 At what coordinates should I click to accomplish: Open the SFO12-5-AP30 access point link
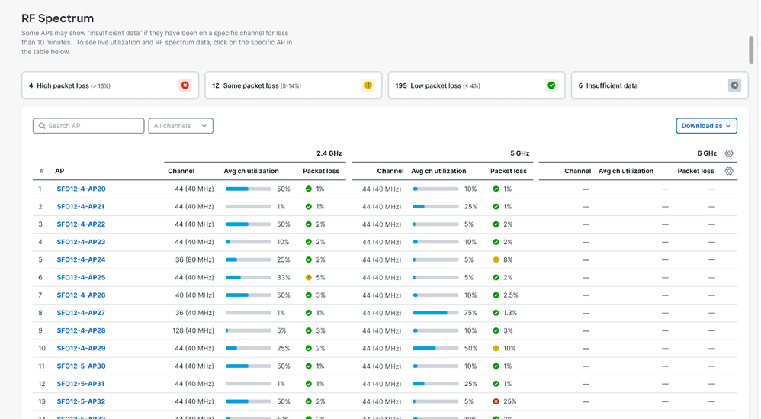click(81, 366)
